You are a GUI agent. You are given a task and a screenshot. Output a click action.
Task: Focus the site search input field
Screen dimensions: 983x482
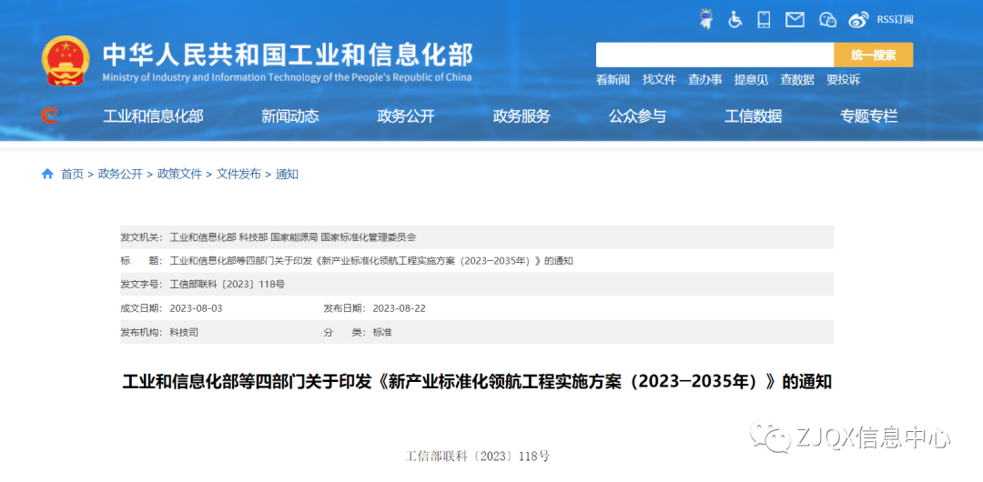(x=714, y=55)
